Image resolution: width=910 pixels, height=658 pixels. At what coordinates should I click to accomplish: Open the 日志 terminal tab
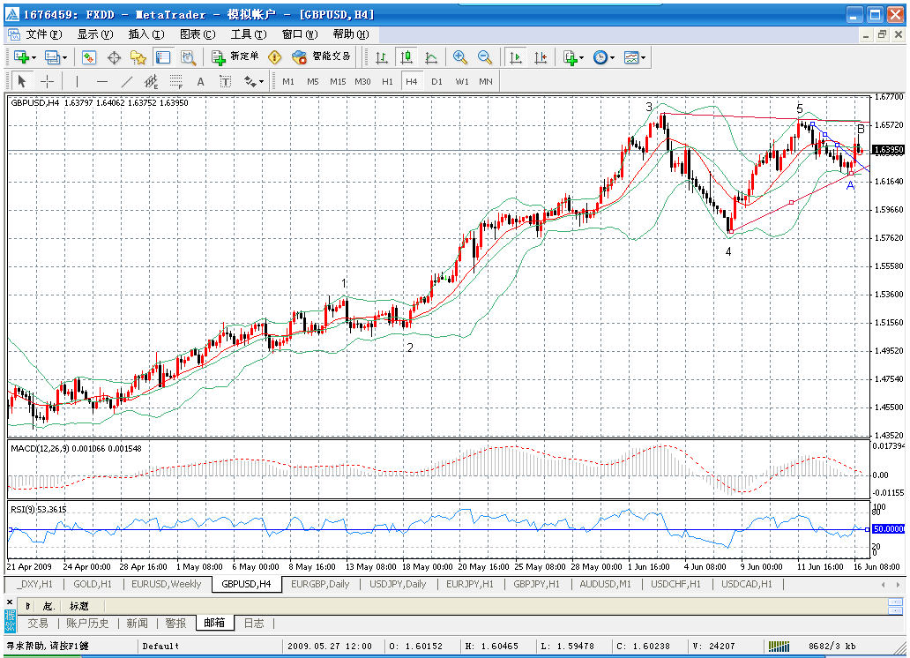point(254,623)
